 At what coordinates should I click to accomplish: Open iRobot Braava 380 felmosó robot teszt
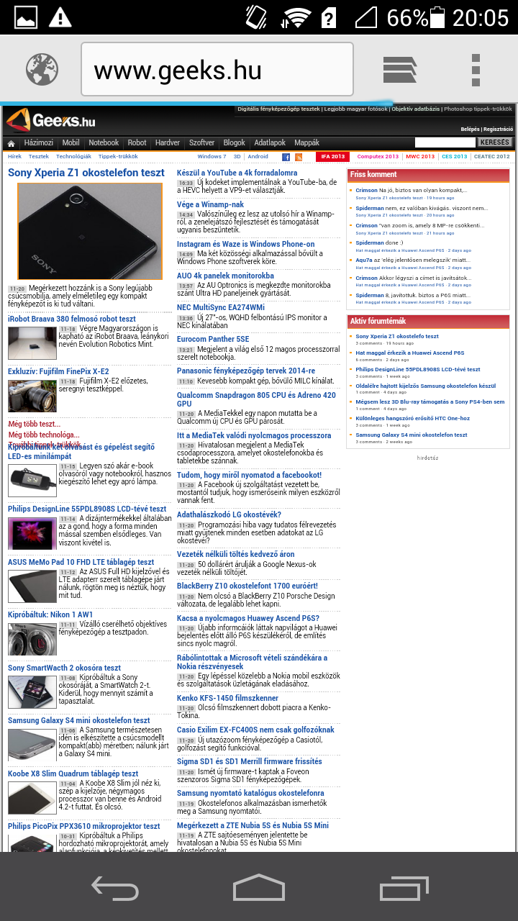pos(72,319)
